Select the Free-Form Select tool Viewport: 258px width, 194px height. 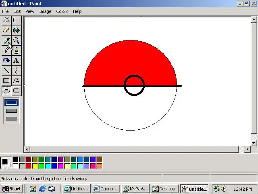(6, 20)
